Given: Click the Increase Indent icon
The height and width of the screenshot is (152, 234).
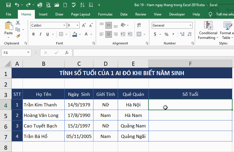Looking at the screenshot, I should pos(130,34).
